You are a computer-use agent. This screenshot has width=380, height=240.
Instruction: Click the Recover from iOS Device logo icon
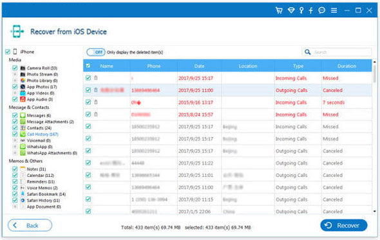pos(17,32)
